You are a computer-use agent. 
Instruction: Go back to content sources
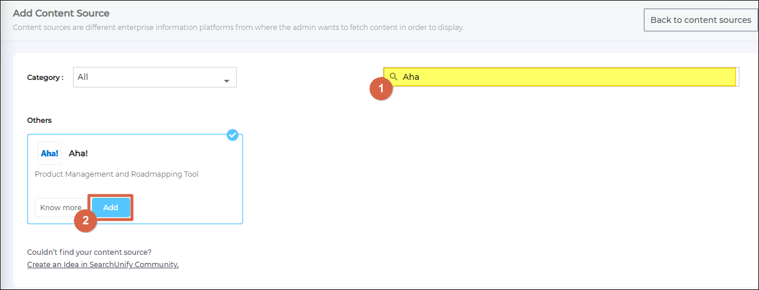700,20
